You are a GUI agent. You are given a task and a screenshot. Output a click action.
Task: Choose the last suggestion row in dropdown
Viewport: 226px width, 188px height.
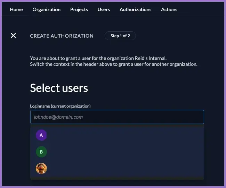click(x=117, y=169)
